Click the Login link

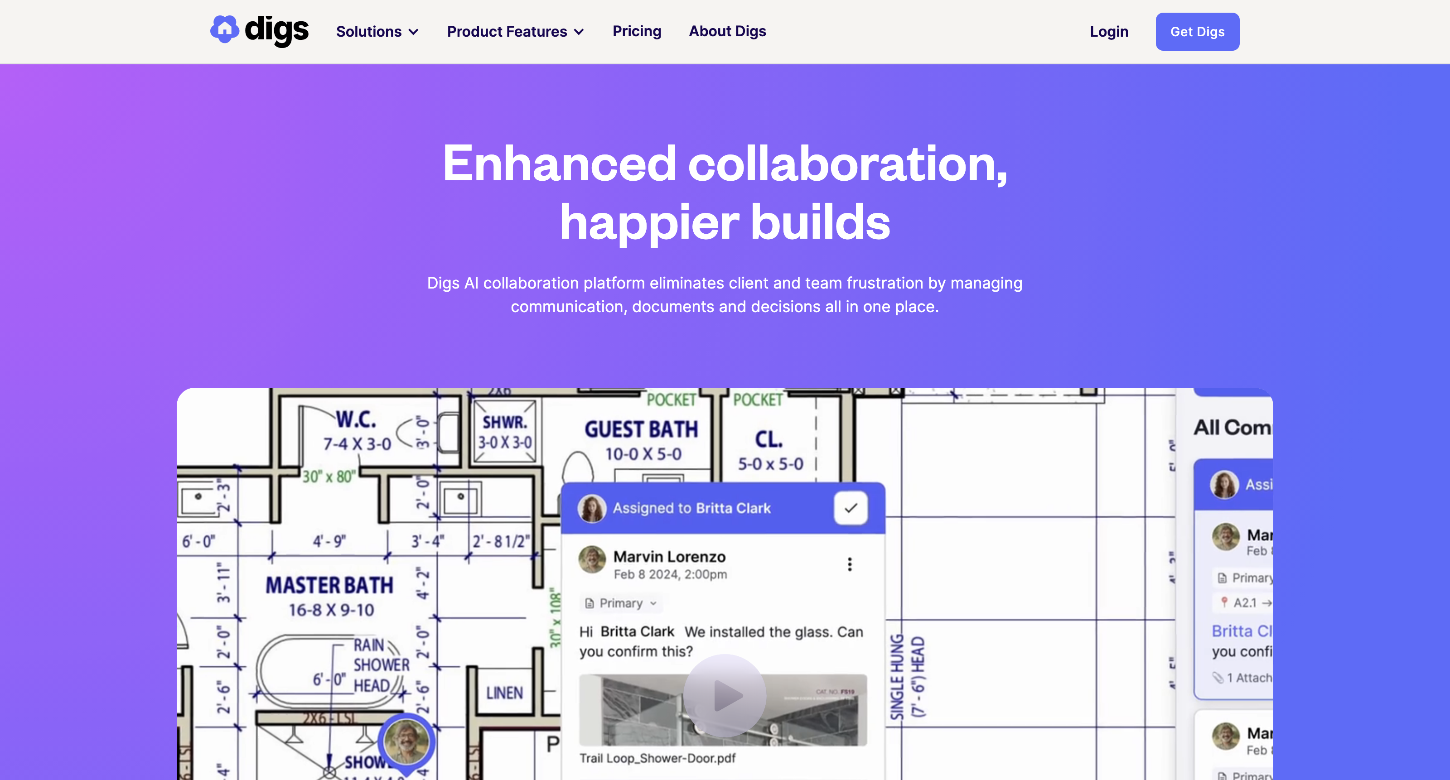coord(1109,32)
